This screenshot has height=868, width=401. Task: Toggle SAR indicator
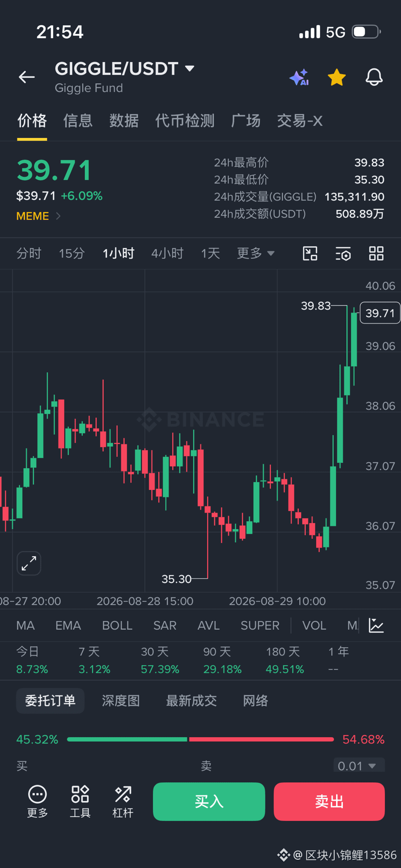click(165, 625)
